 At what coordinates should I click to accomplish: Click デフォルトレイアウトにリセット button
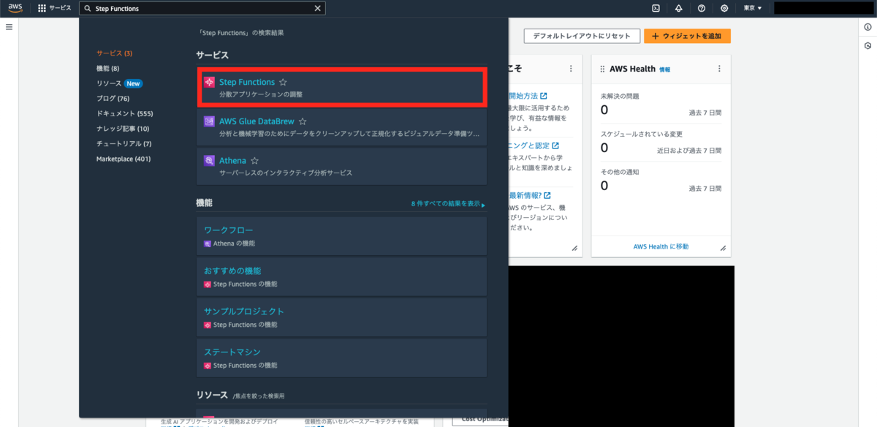582,36
